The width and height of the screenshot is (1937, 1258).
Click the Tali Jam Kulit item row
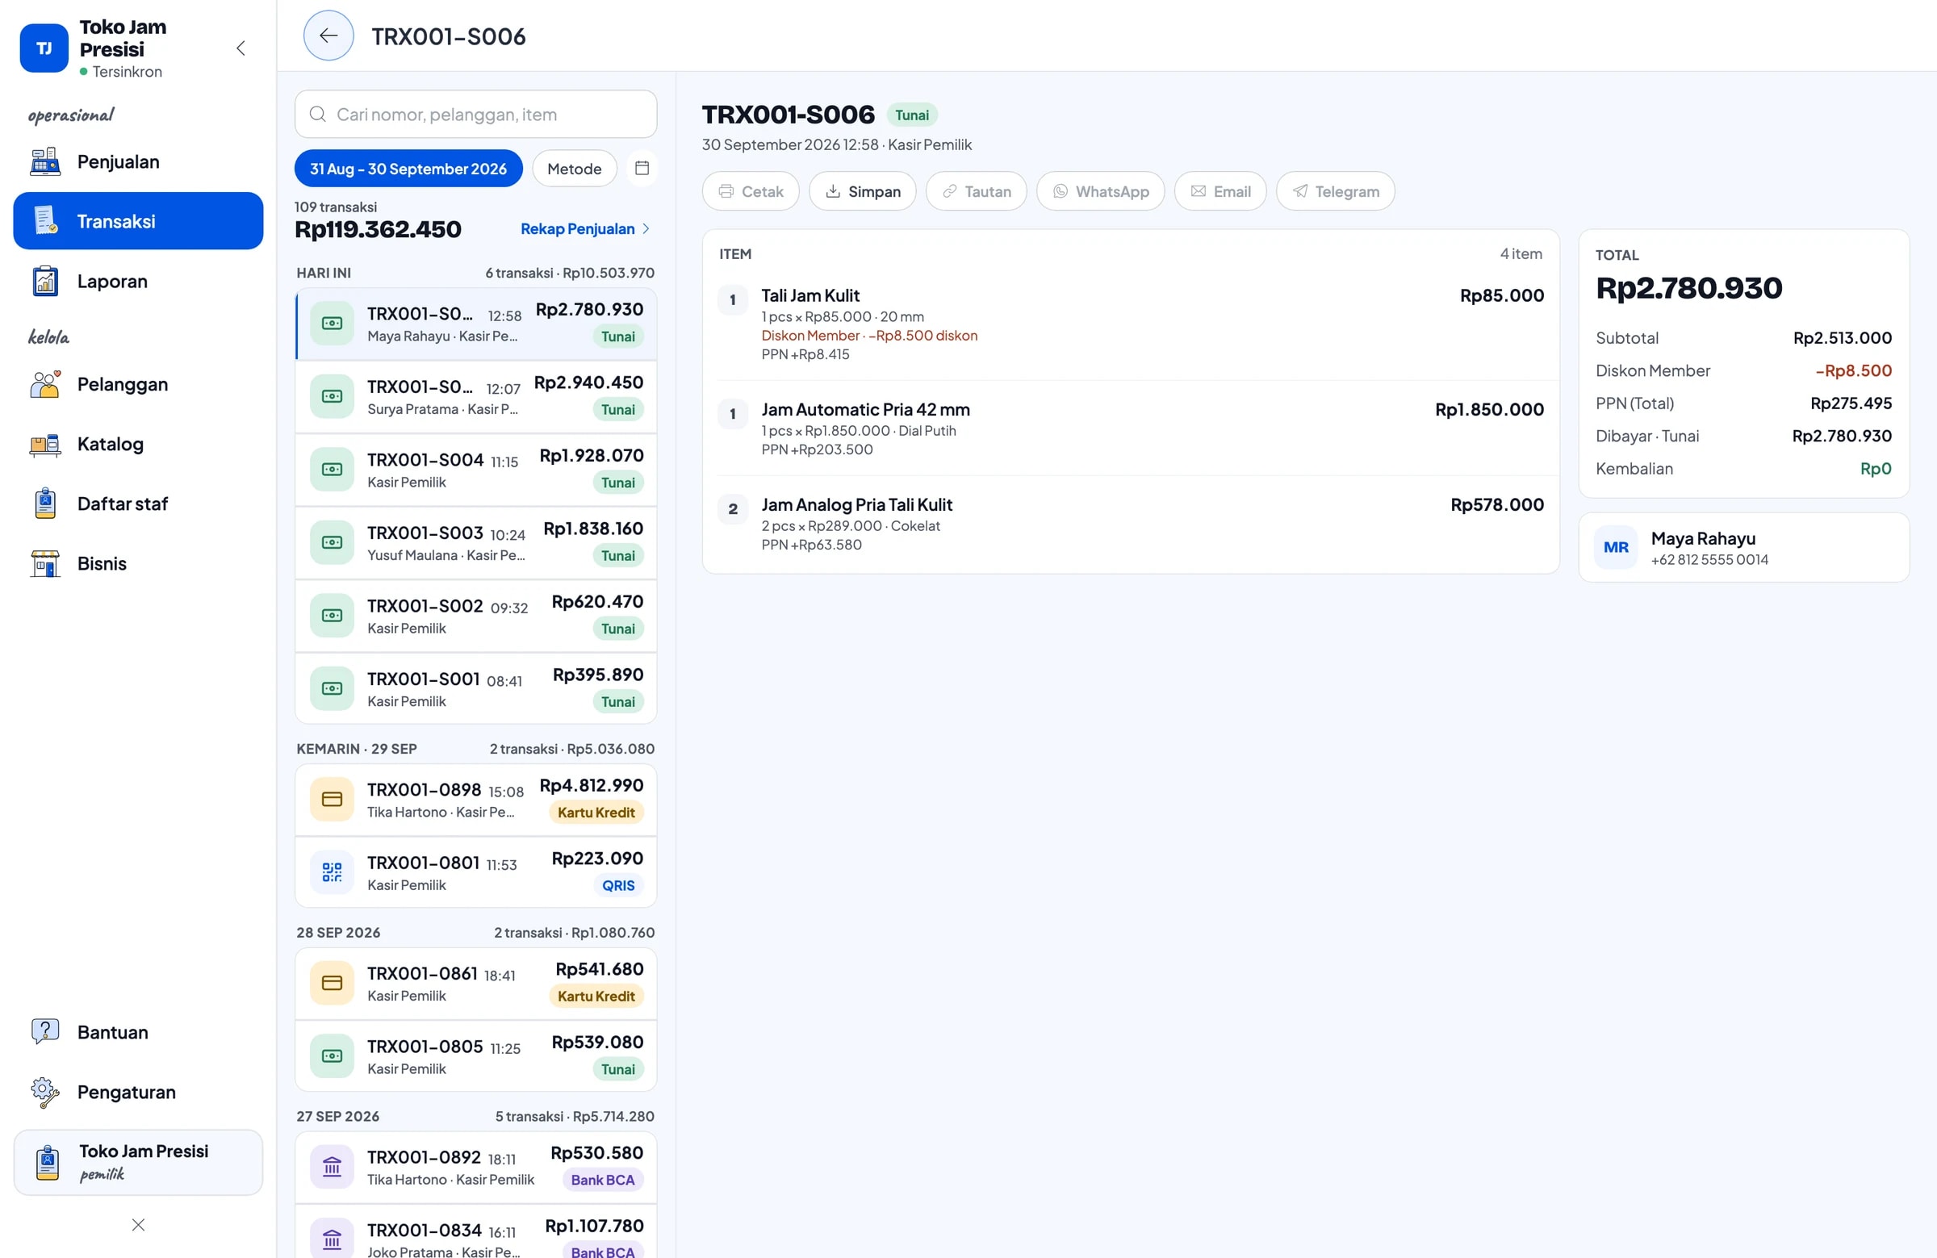click(1131, 324)
